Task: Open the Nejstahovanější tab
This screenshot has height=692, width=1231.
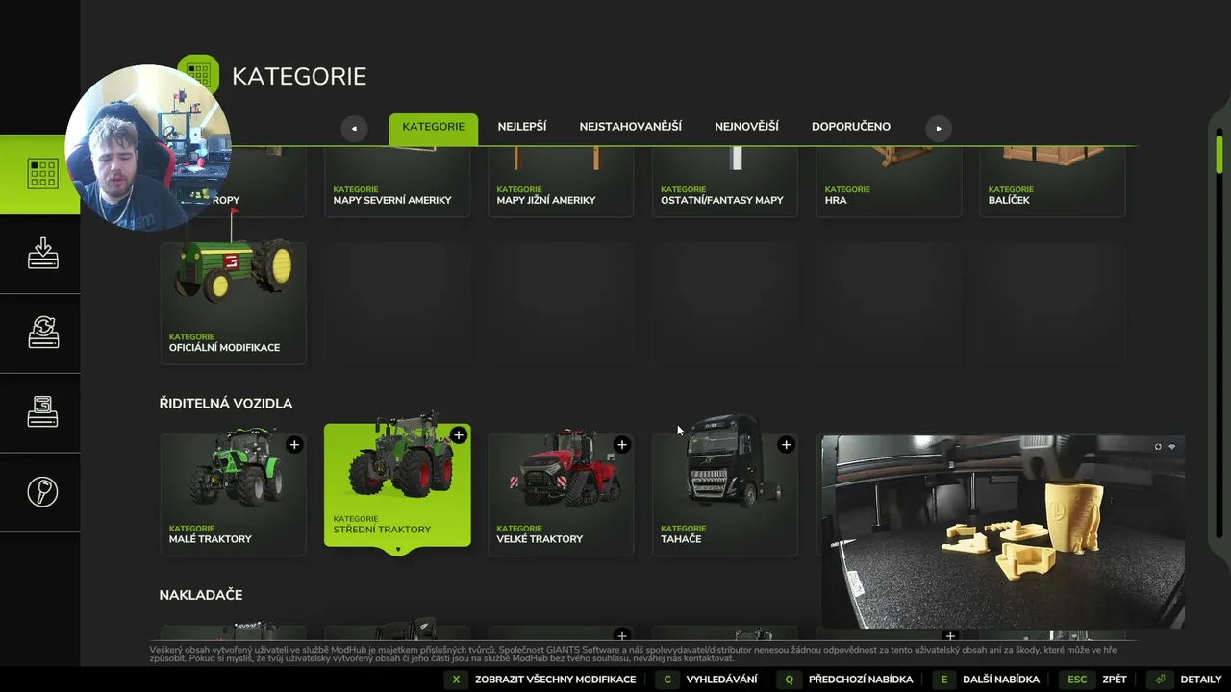Action: (630, 127)
